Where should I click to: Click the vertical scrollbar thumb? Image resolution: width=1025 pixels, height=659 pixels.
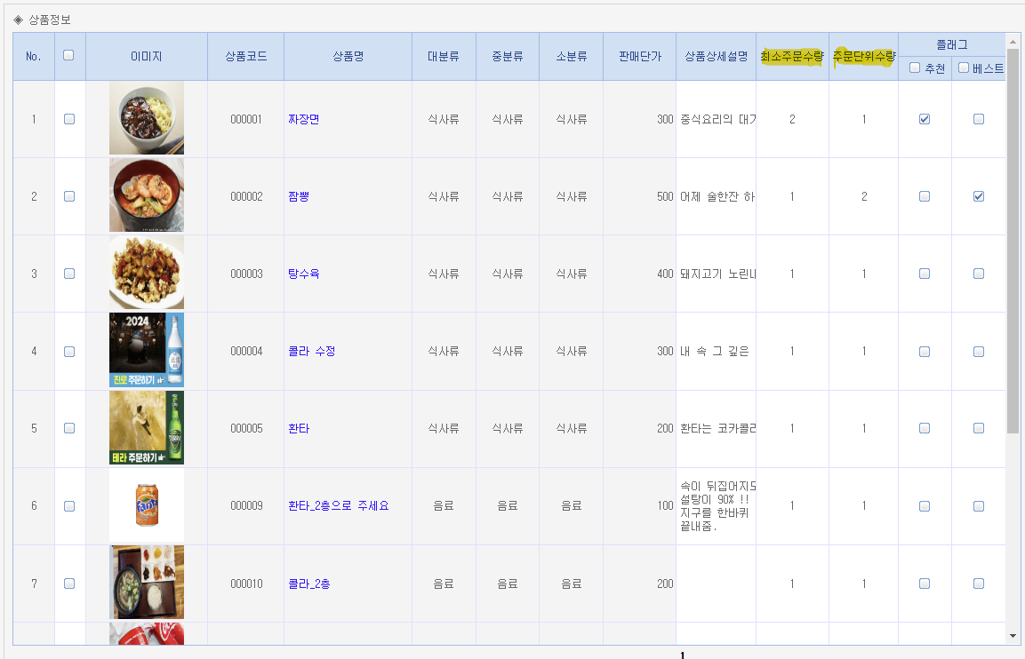tap(1013, 240)
